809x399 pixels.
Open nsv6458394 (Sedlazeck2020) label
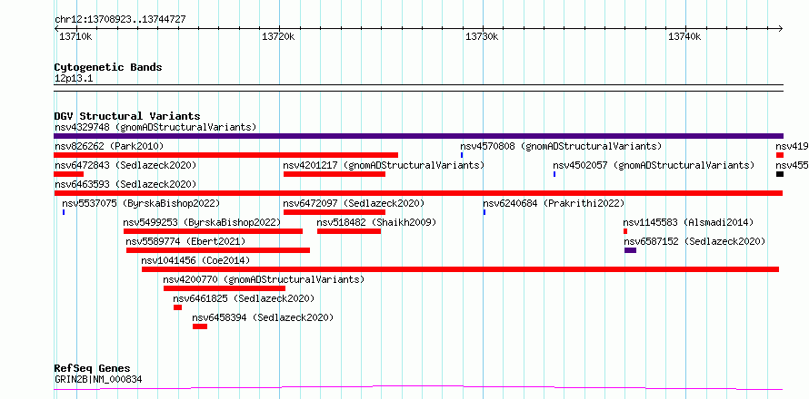[x=263, y=317]
